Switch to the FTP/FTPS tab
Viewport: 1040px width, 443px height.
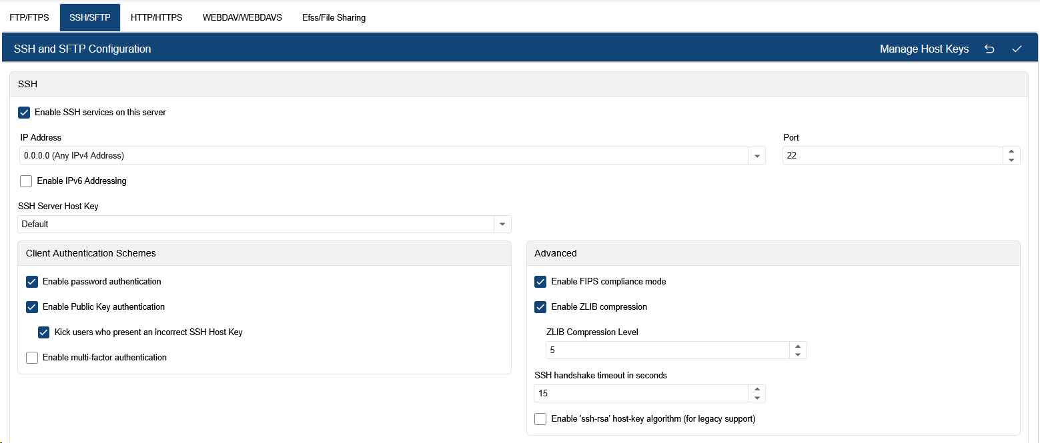(x=29, y=18)
